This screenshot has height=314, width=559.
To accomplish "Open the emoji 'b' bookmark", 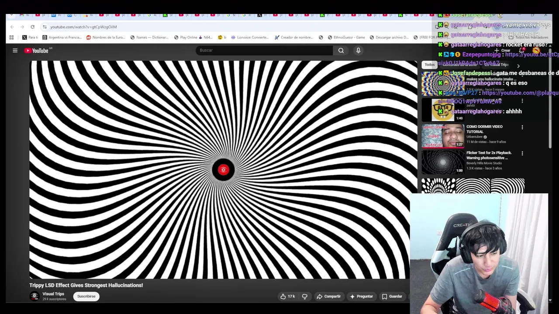I will (x=222, y=38).
